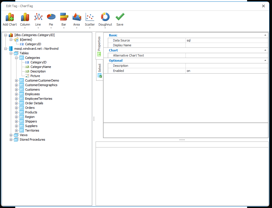
Task: Choose the Area chart icon
Action: tap(77, 17)
